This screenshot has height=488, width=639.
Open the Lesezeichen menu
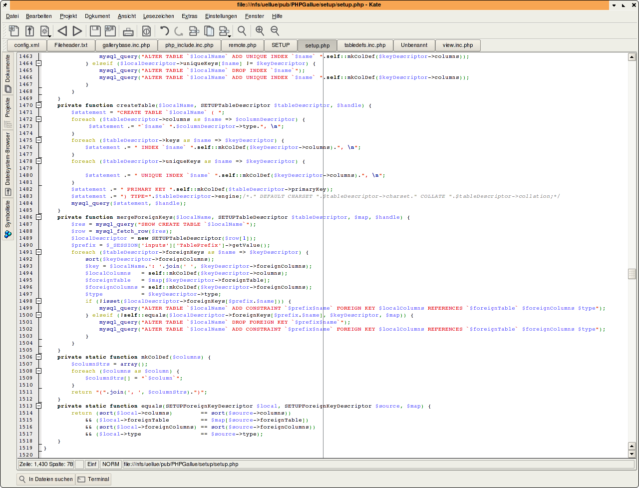point(158,16)
